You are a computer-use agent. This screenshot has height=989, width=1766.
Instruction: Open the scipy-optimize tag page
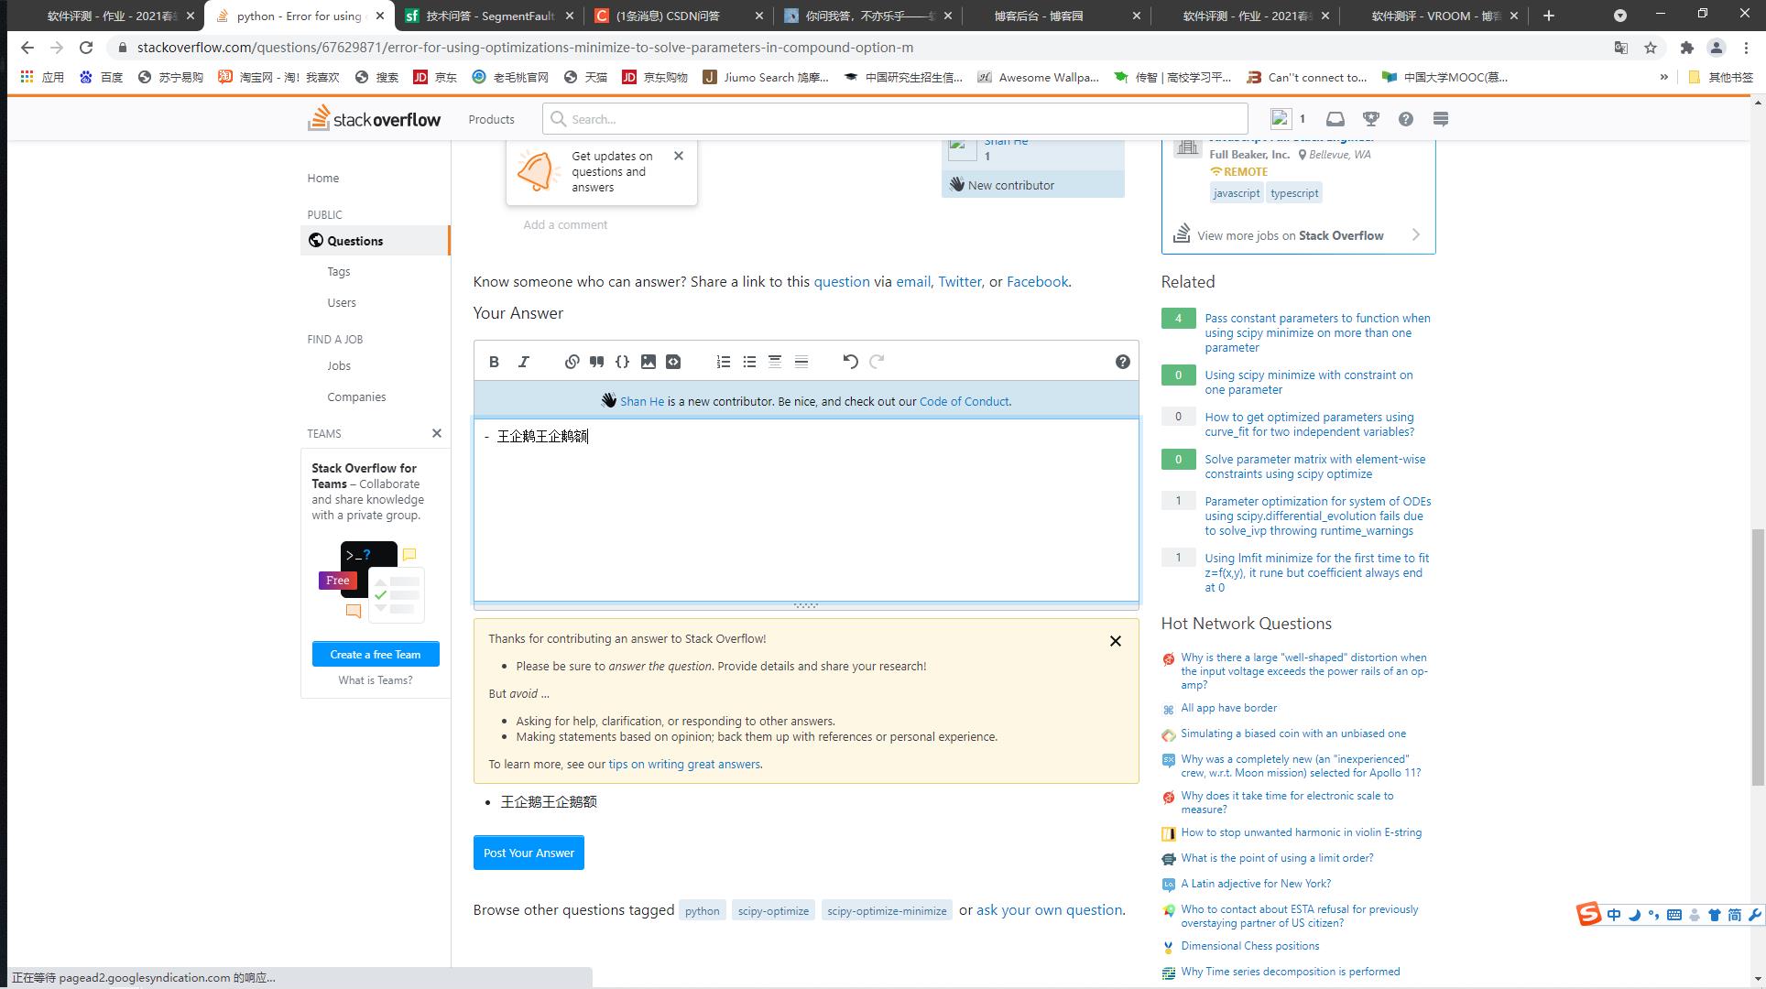[773, 909]
